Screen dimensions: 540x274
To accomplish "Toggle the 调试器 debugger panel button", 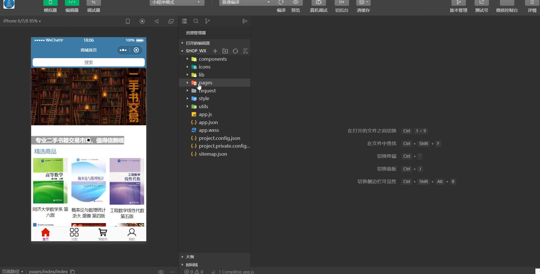I will [x=93, y=3].
